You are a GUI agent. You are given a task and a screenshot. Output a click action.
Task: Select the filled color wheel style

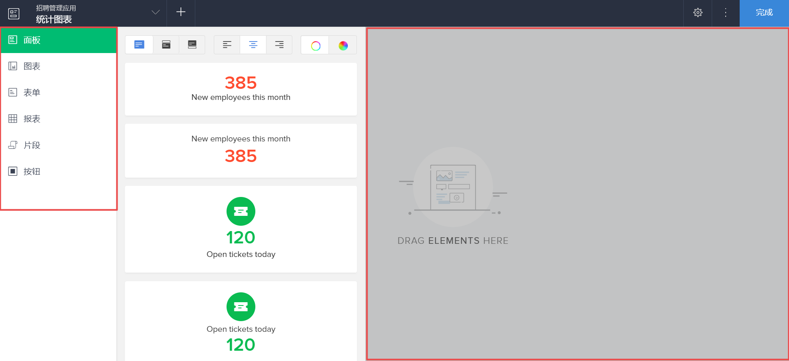[x=343, y=45]
